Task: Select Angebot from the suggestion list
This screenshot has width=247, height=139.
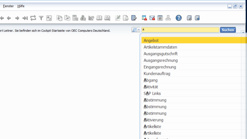Action: point(151,41)
